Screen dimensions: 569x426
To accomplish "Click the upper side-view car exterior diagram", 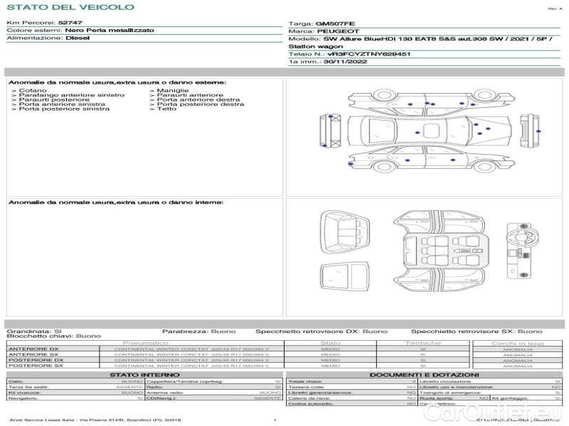I will [425, 102].
